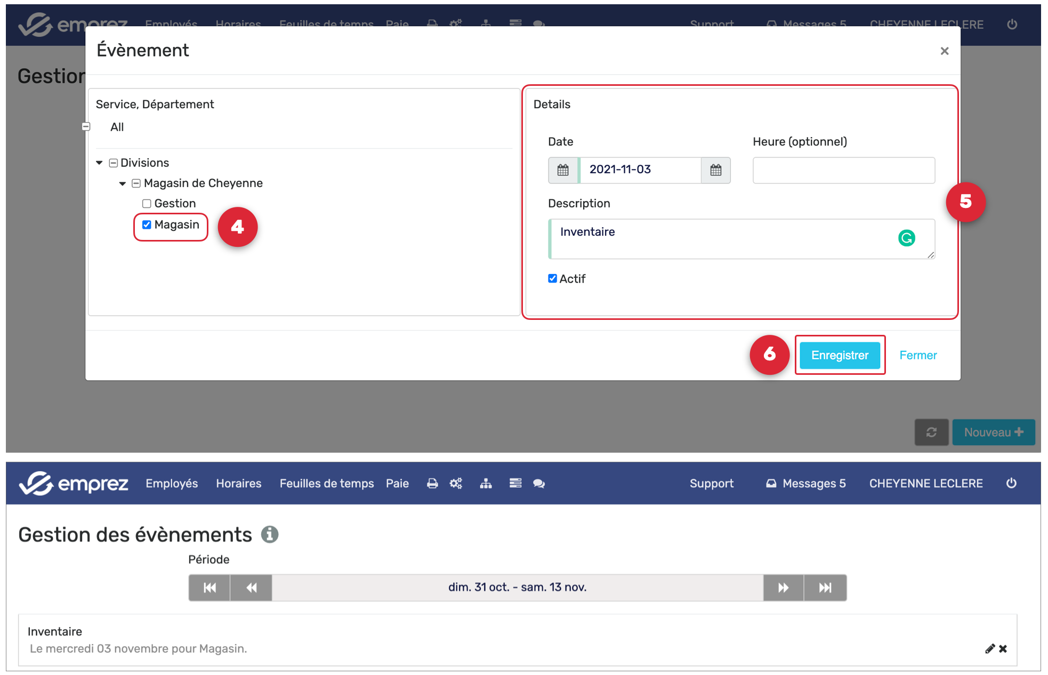Open the Horaires menu in lower navbar
Image resolution: width=1048 pixels, height=675 pixels.
(x=238, y=484)
